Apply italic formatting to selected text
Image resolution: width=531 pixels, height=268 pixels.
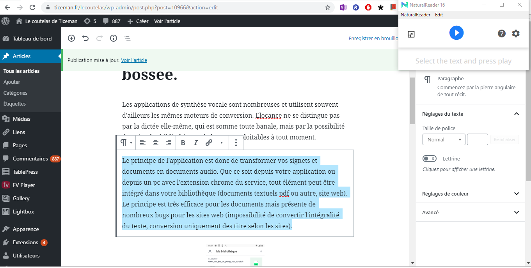pyautogui.click(x=196, y=143)
